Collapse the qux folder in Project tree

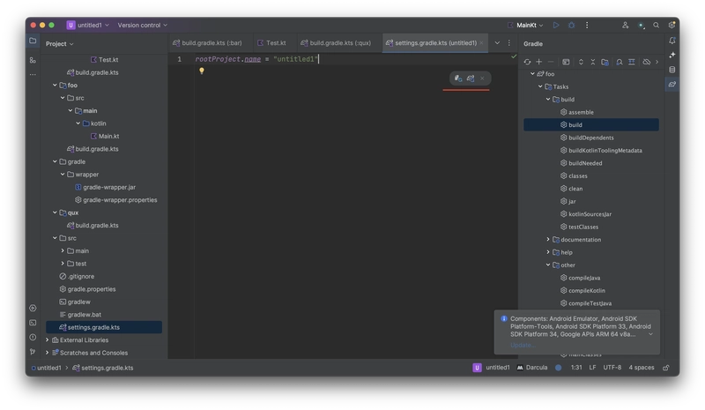click(55, 212)
